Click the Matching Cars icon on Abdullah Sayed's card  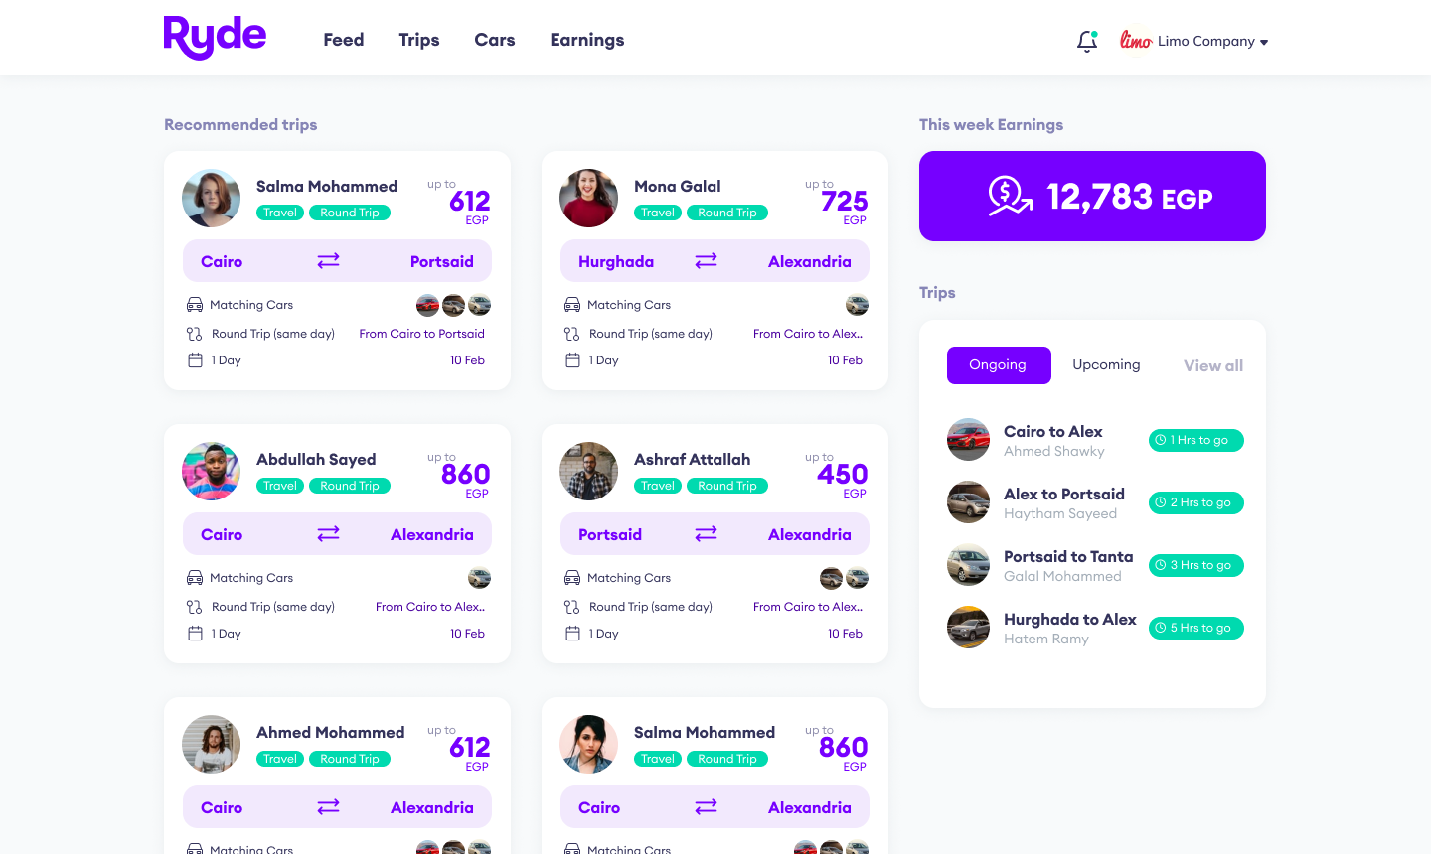click(x=195, y=577)
